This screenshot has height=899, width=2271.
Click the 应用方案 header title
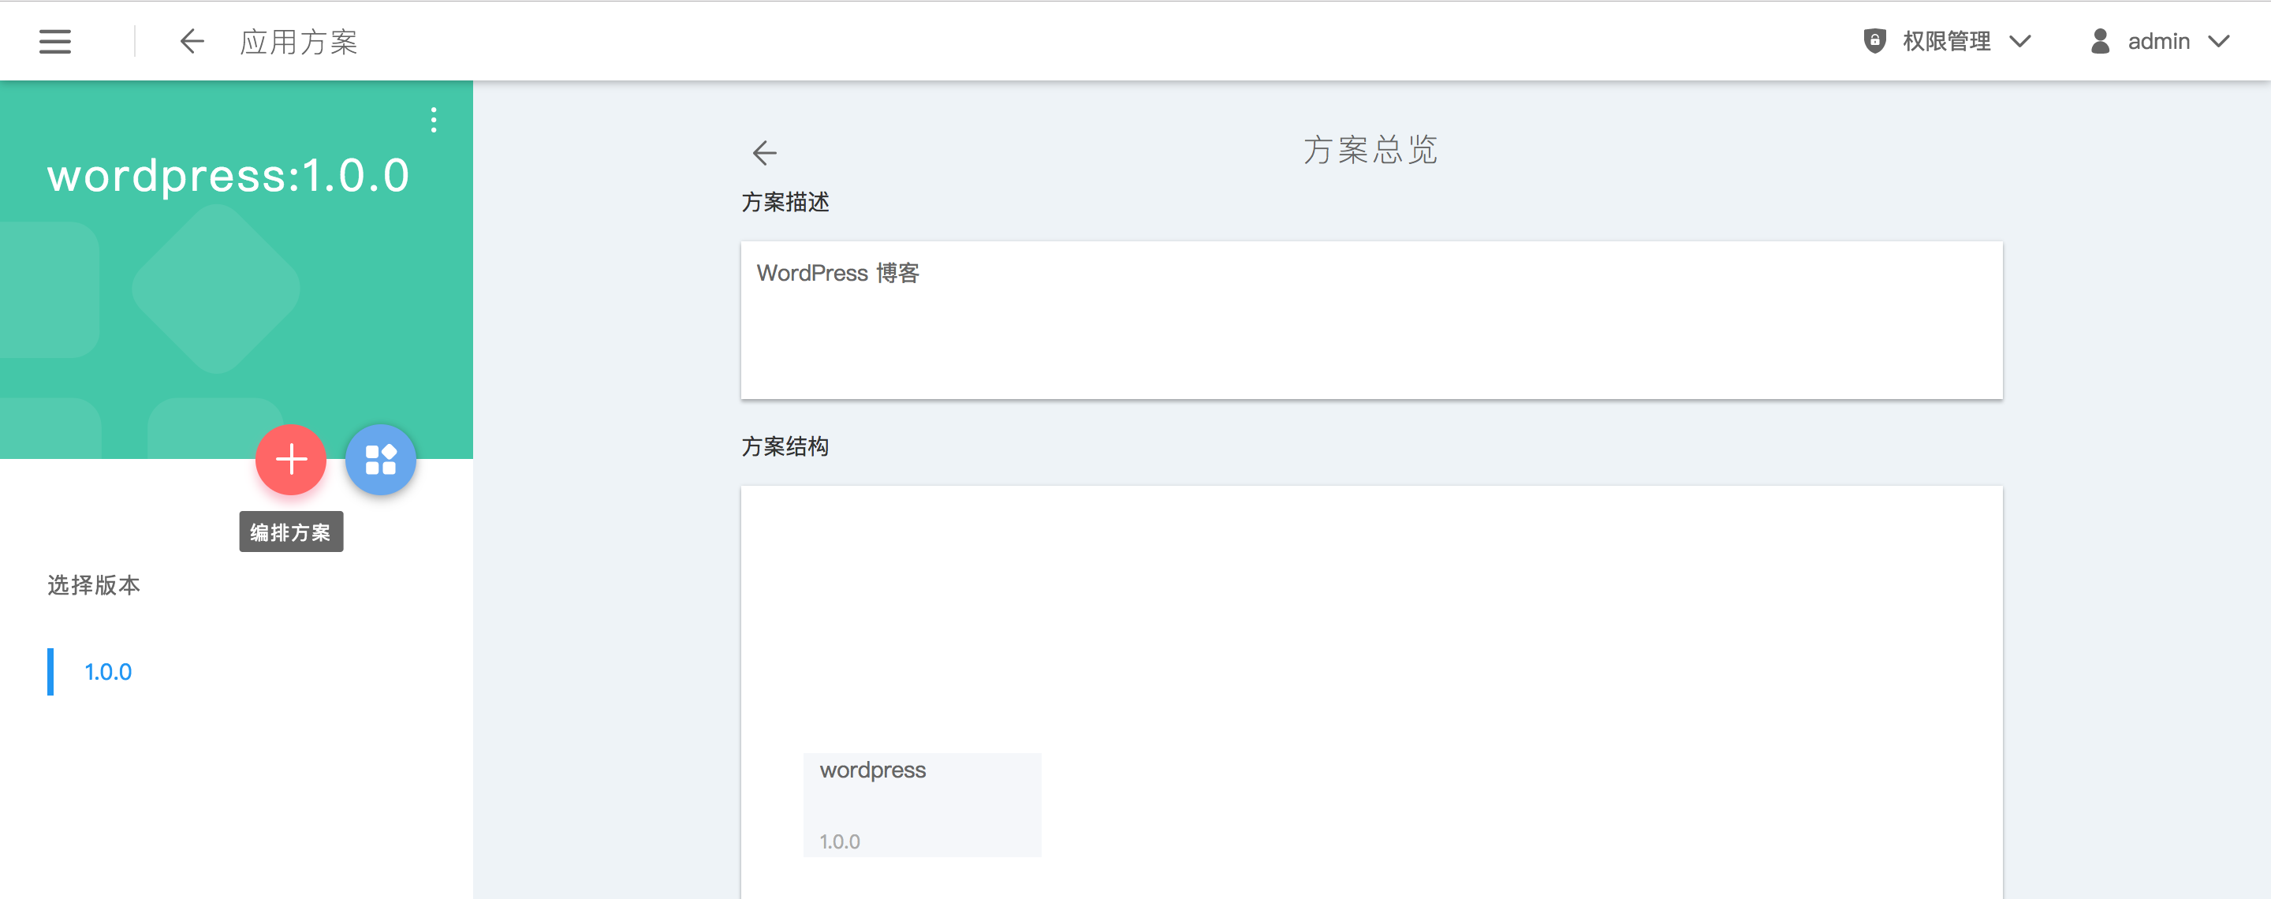299,42
